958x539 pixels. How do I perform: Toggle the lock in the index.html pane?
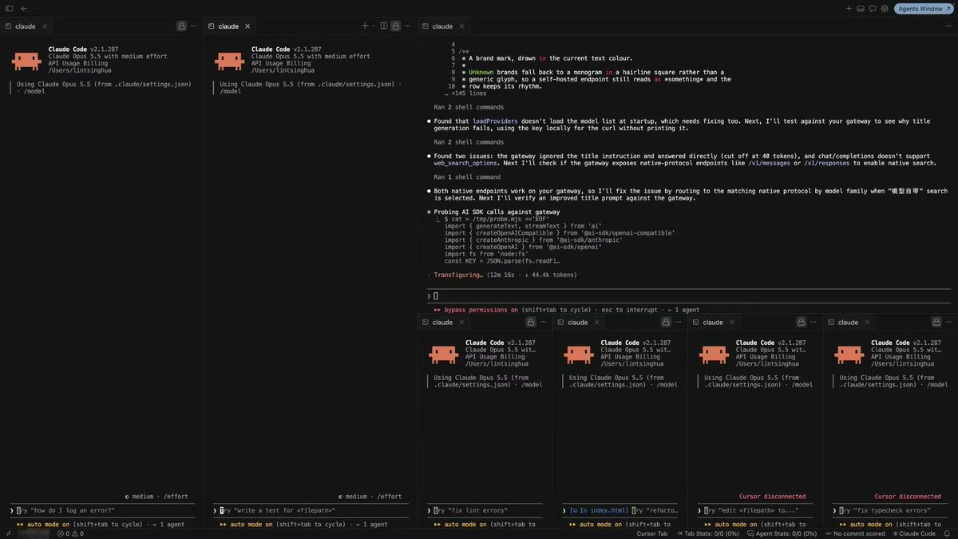[666, 322]
